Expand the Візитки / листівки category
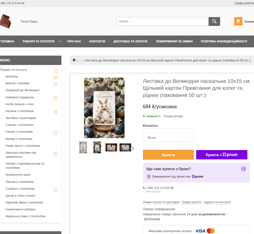 pos(56,84)
